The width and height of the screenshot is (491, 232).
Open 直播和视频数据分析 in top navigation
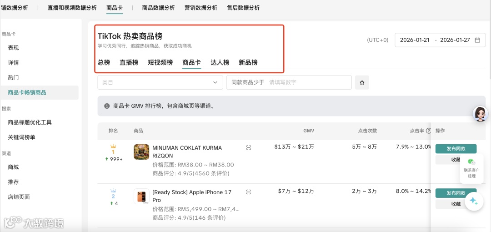(72, 8)
